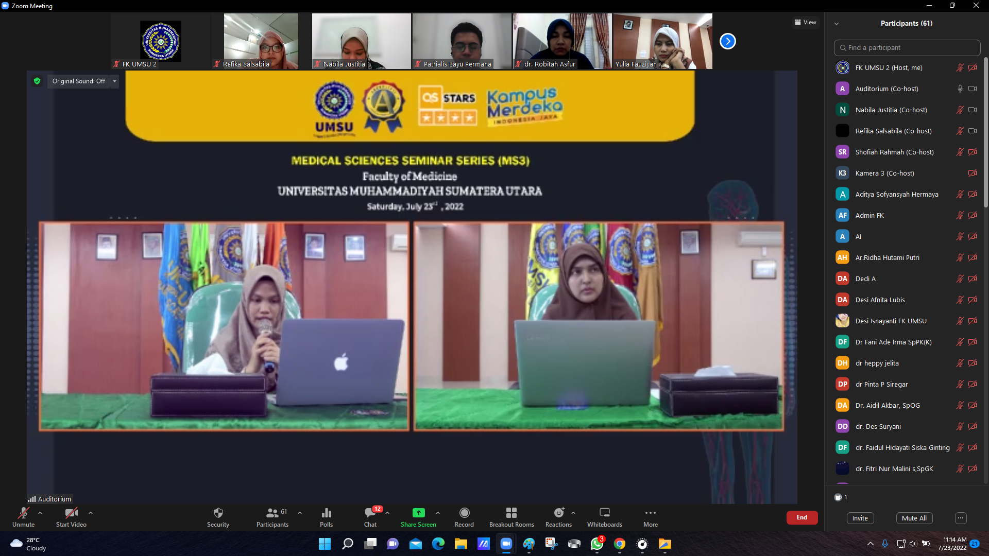Focus the Find a participant field
The width and height of the screenshot is (989, 556).
coord(907,47)
